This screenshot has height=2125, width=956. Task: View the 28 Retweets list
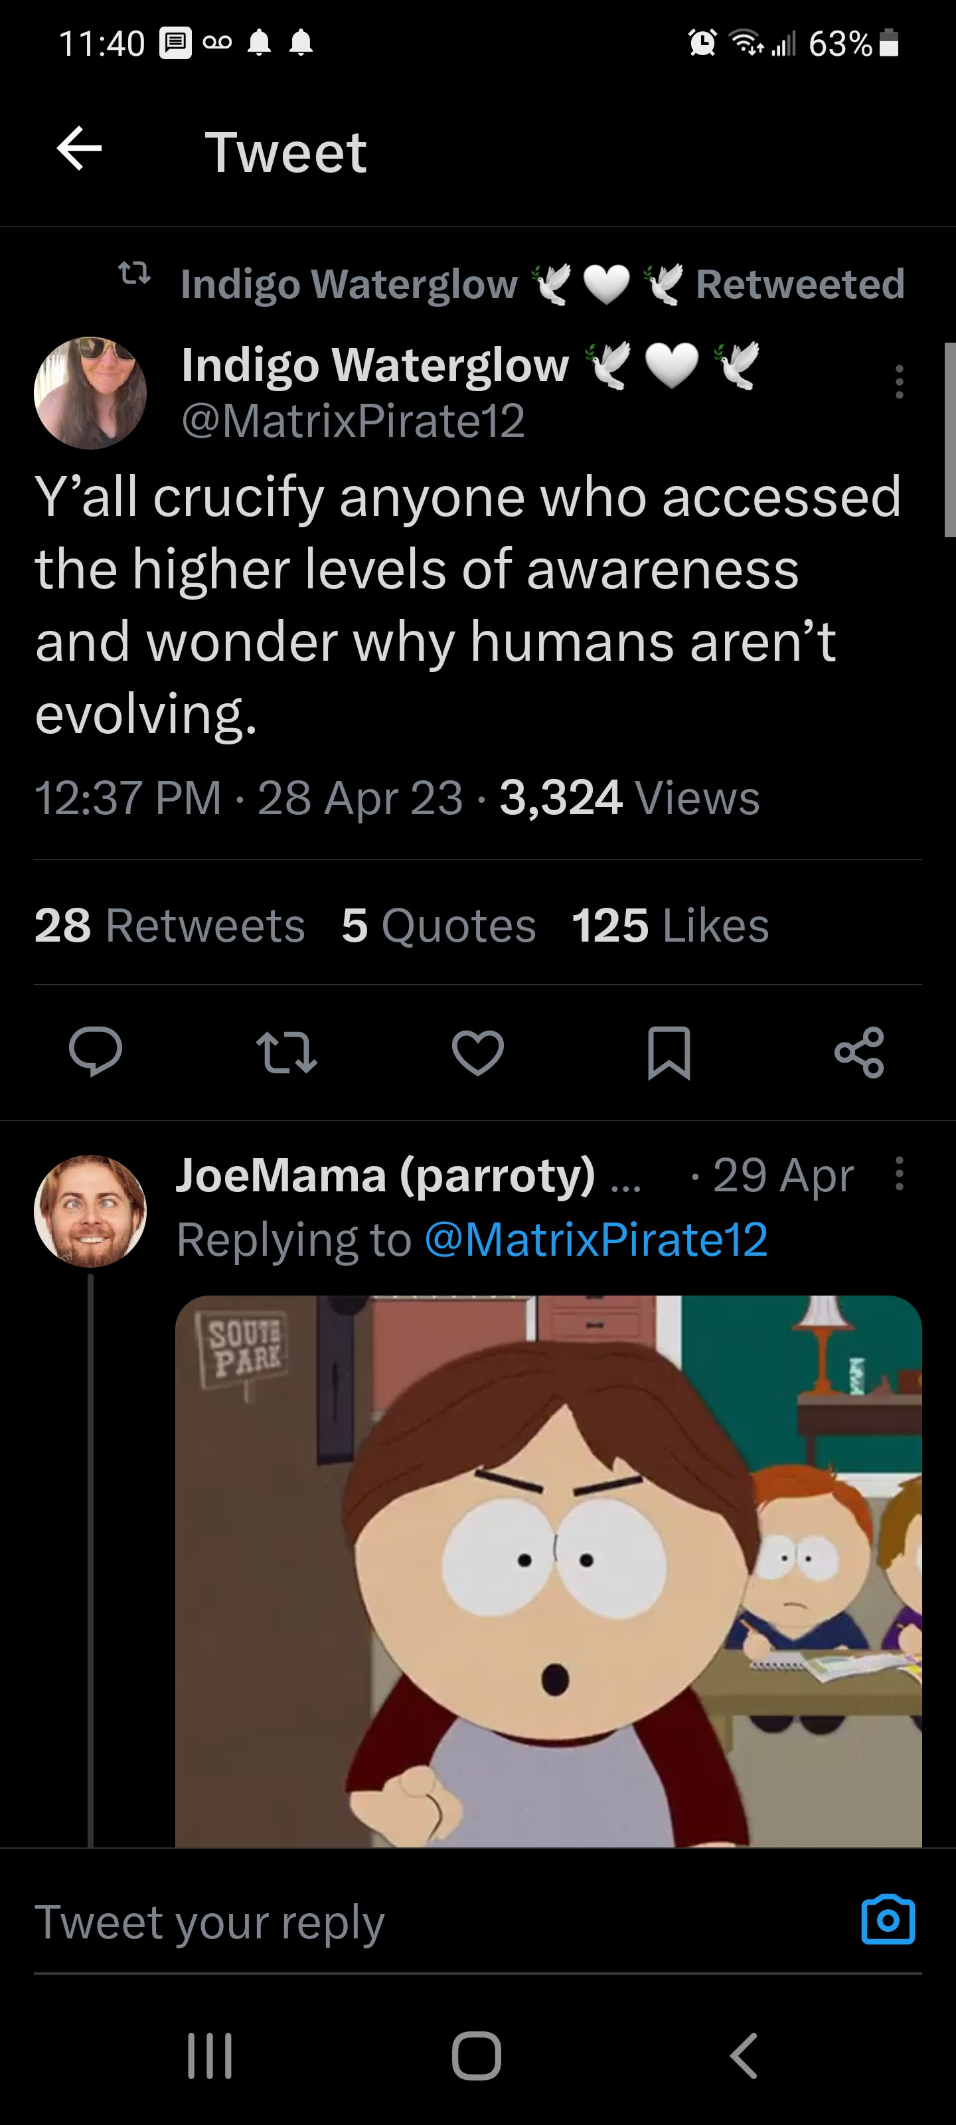[x=169, y=925]
